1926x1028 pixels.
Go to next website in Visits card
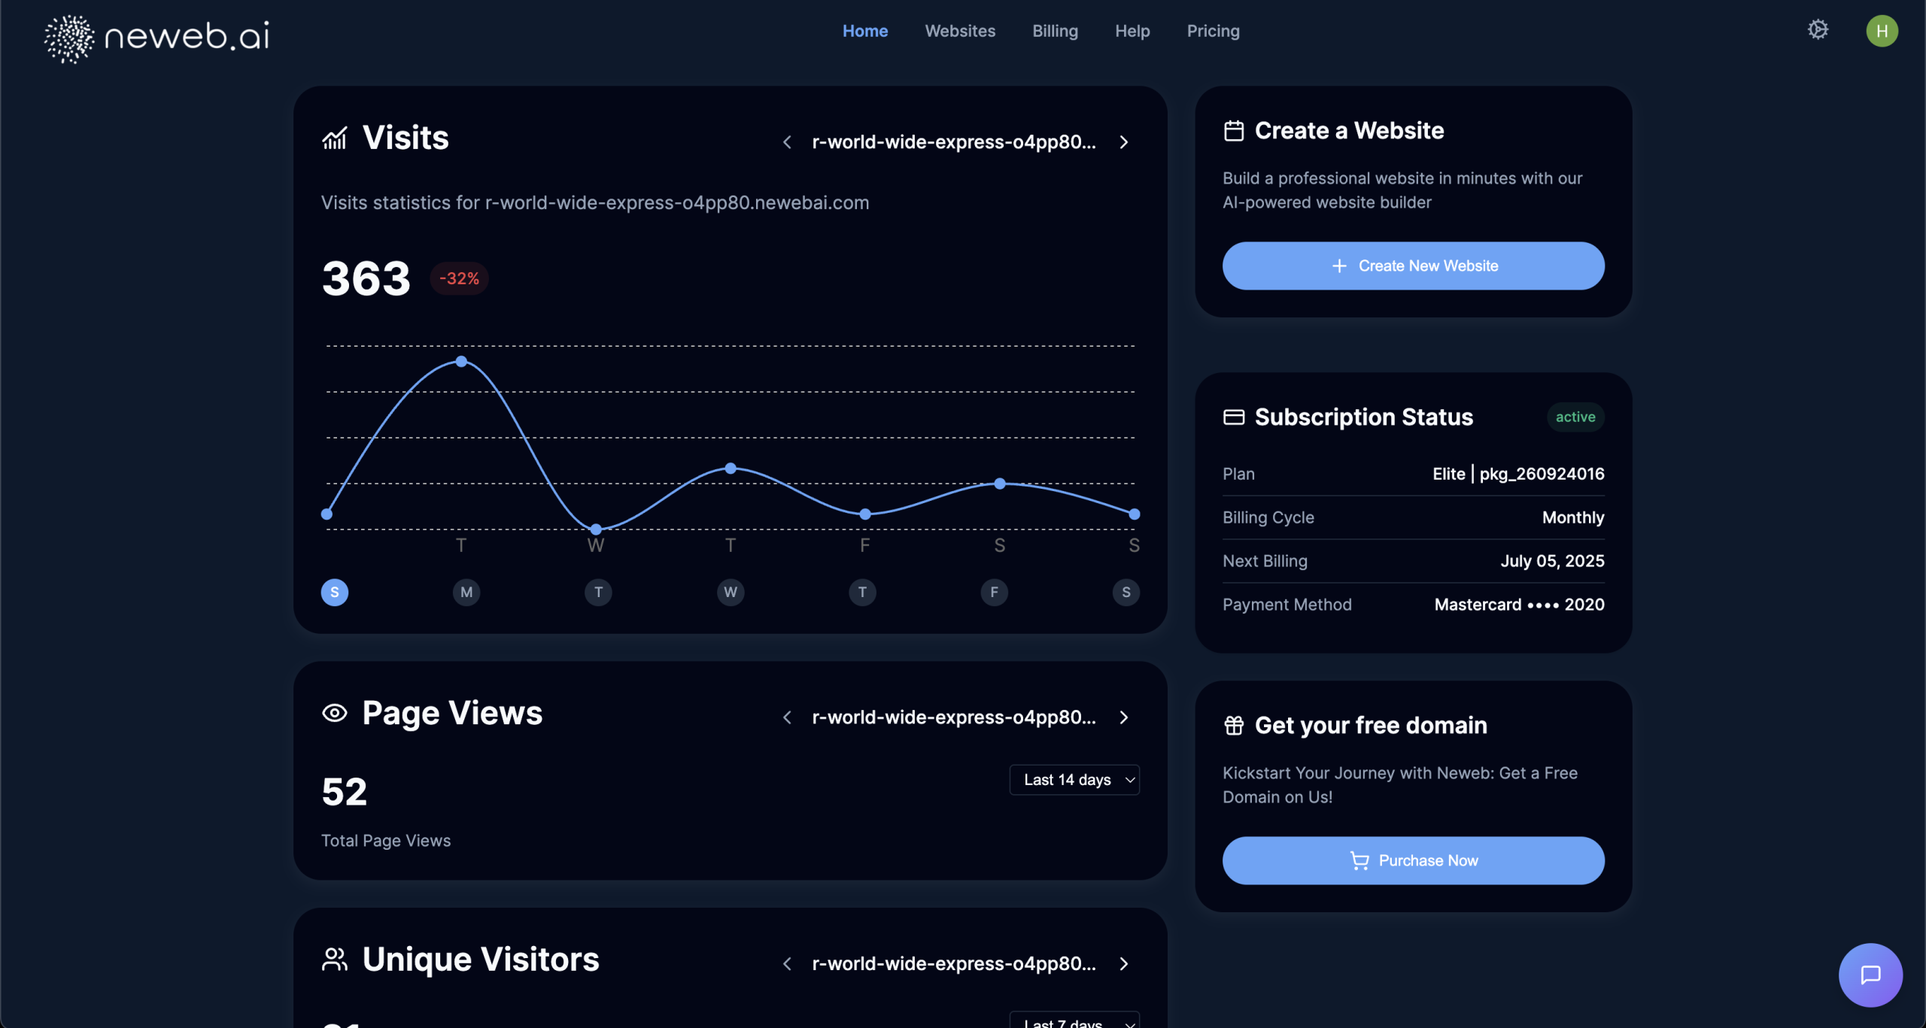(1124, 142)
